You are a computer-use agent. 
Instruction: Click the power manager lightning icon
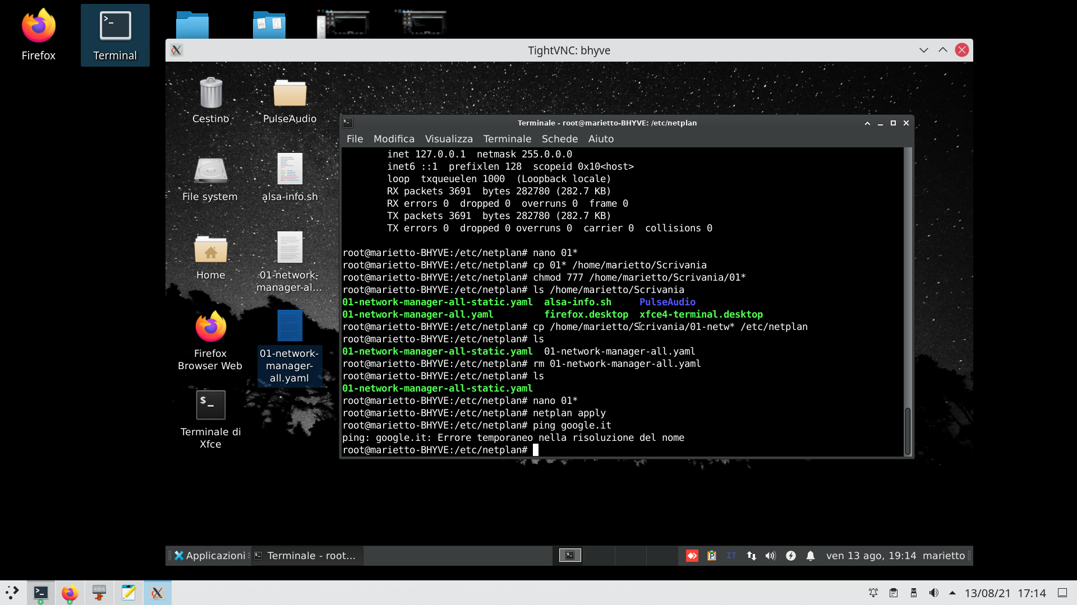pos(791,556)
